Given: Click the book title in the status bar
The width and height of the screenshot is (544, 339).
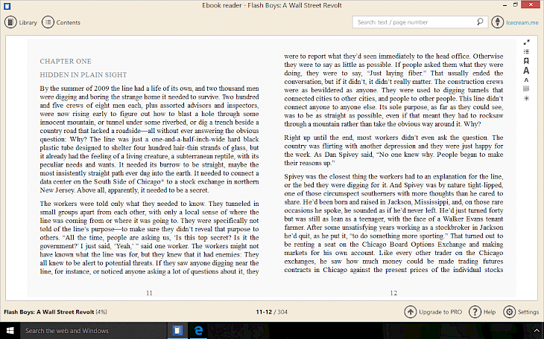Looking at the screenshot, I should 49,312.
